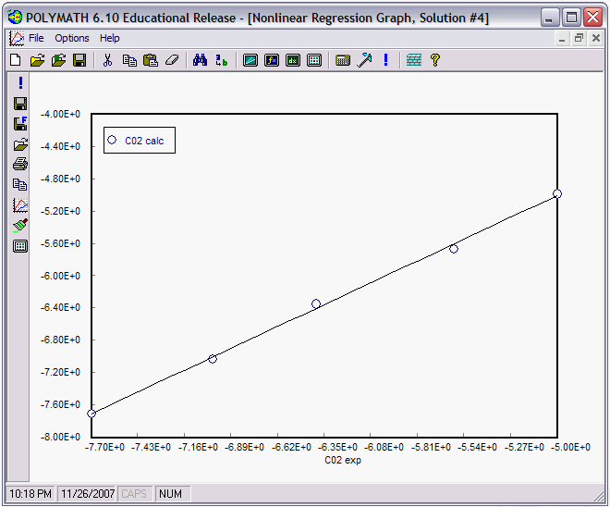Restore the inner document window
The height and width of the screenshot is (507, 610).
coord(579,38)
